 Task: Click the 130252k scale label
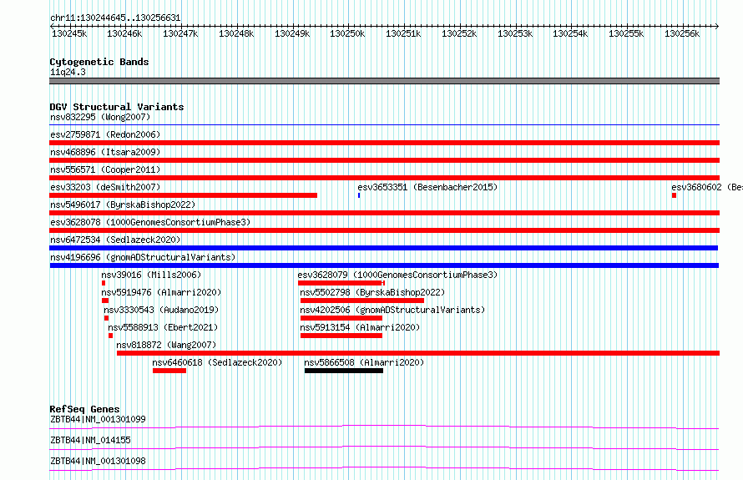click(459, 33)
